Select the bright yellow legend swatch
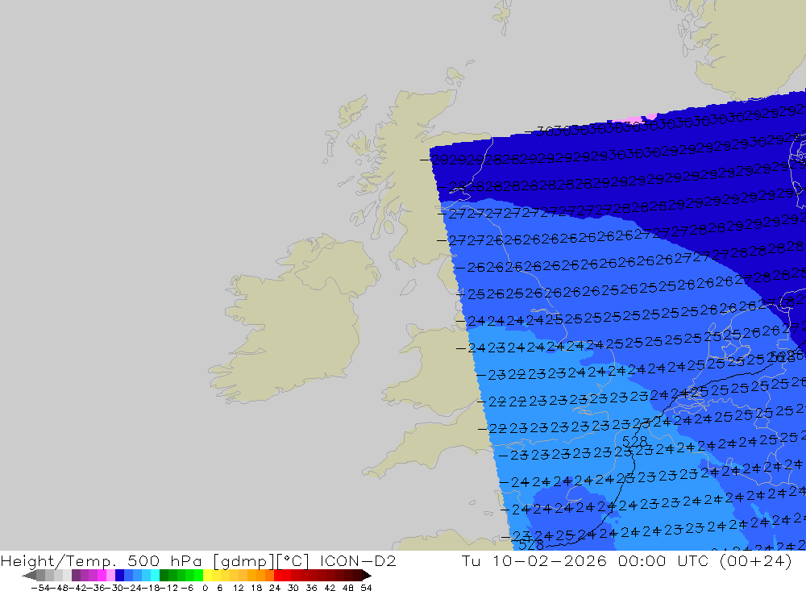The width and height of the screenshot is (806, 591). (207, 575)
